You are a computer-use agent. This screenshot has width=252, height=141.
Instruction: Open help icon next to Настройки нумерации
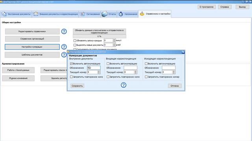[x=64, y=47]
